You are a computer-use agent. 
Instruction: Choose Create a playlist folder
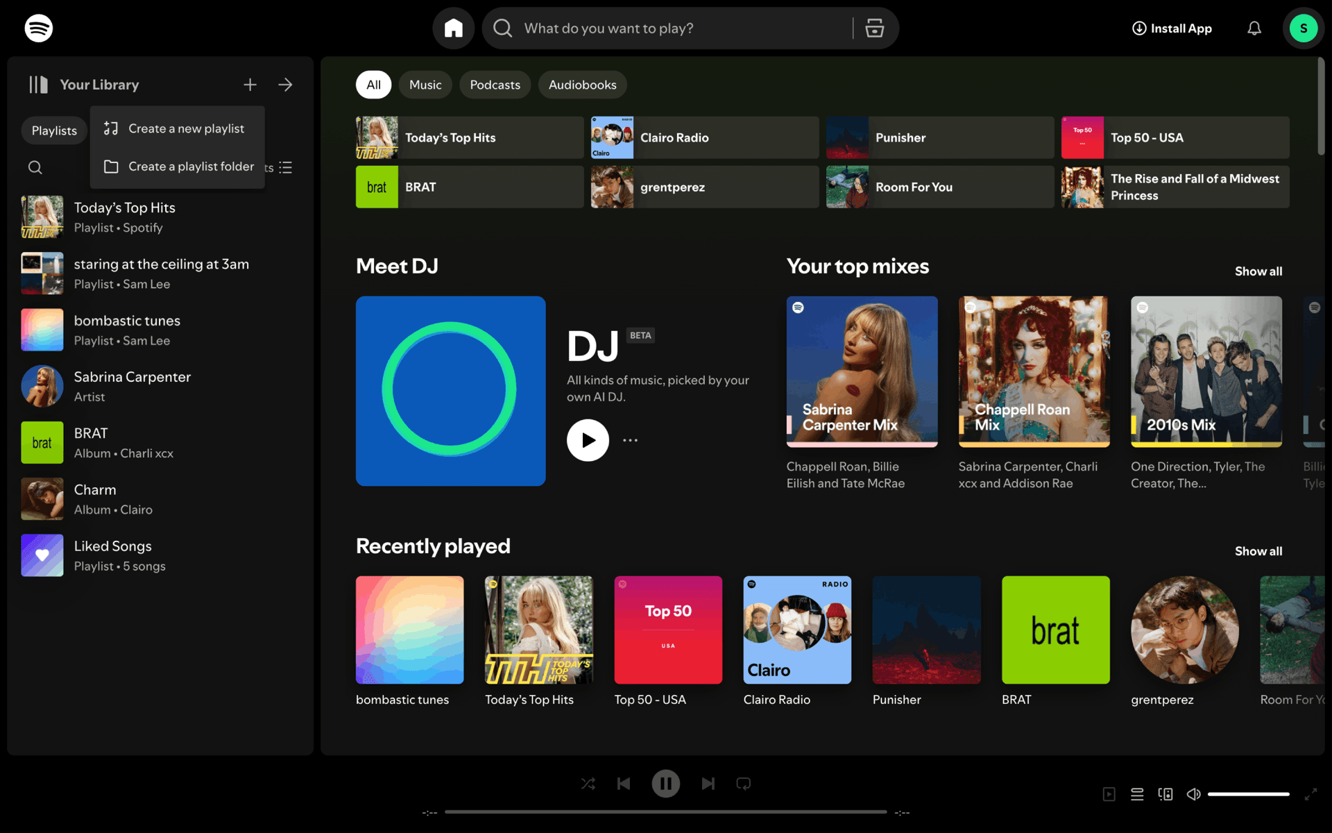tap(178, 167)
